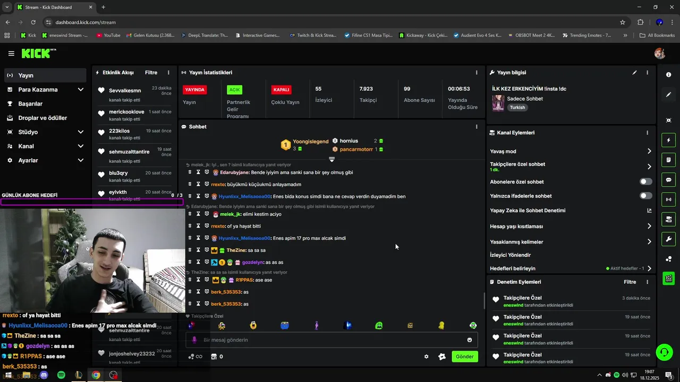Screen dimensions: 680x382
Task: Open Hedefleri belirleyin arrow
Action: pos(649,268)
